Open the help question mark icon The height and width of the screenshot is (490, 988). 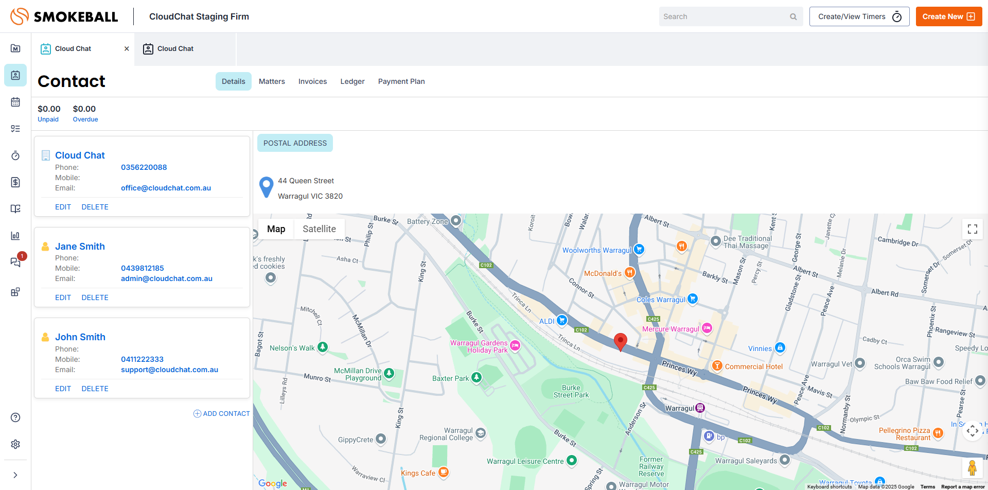click(15, 417)
